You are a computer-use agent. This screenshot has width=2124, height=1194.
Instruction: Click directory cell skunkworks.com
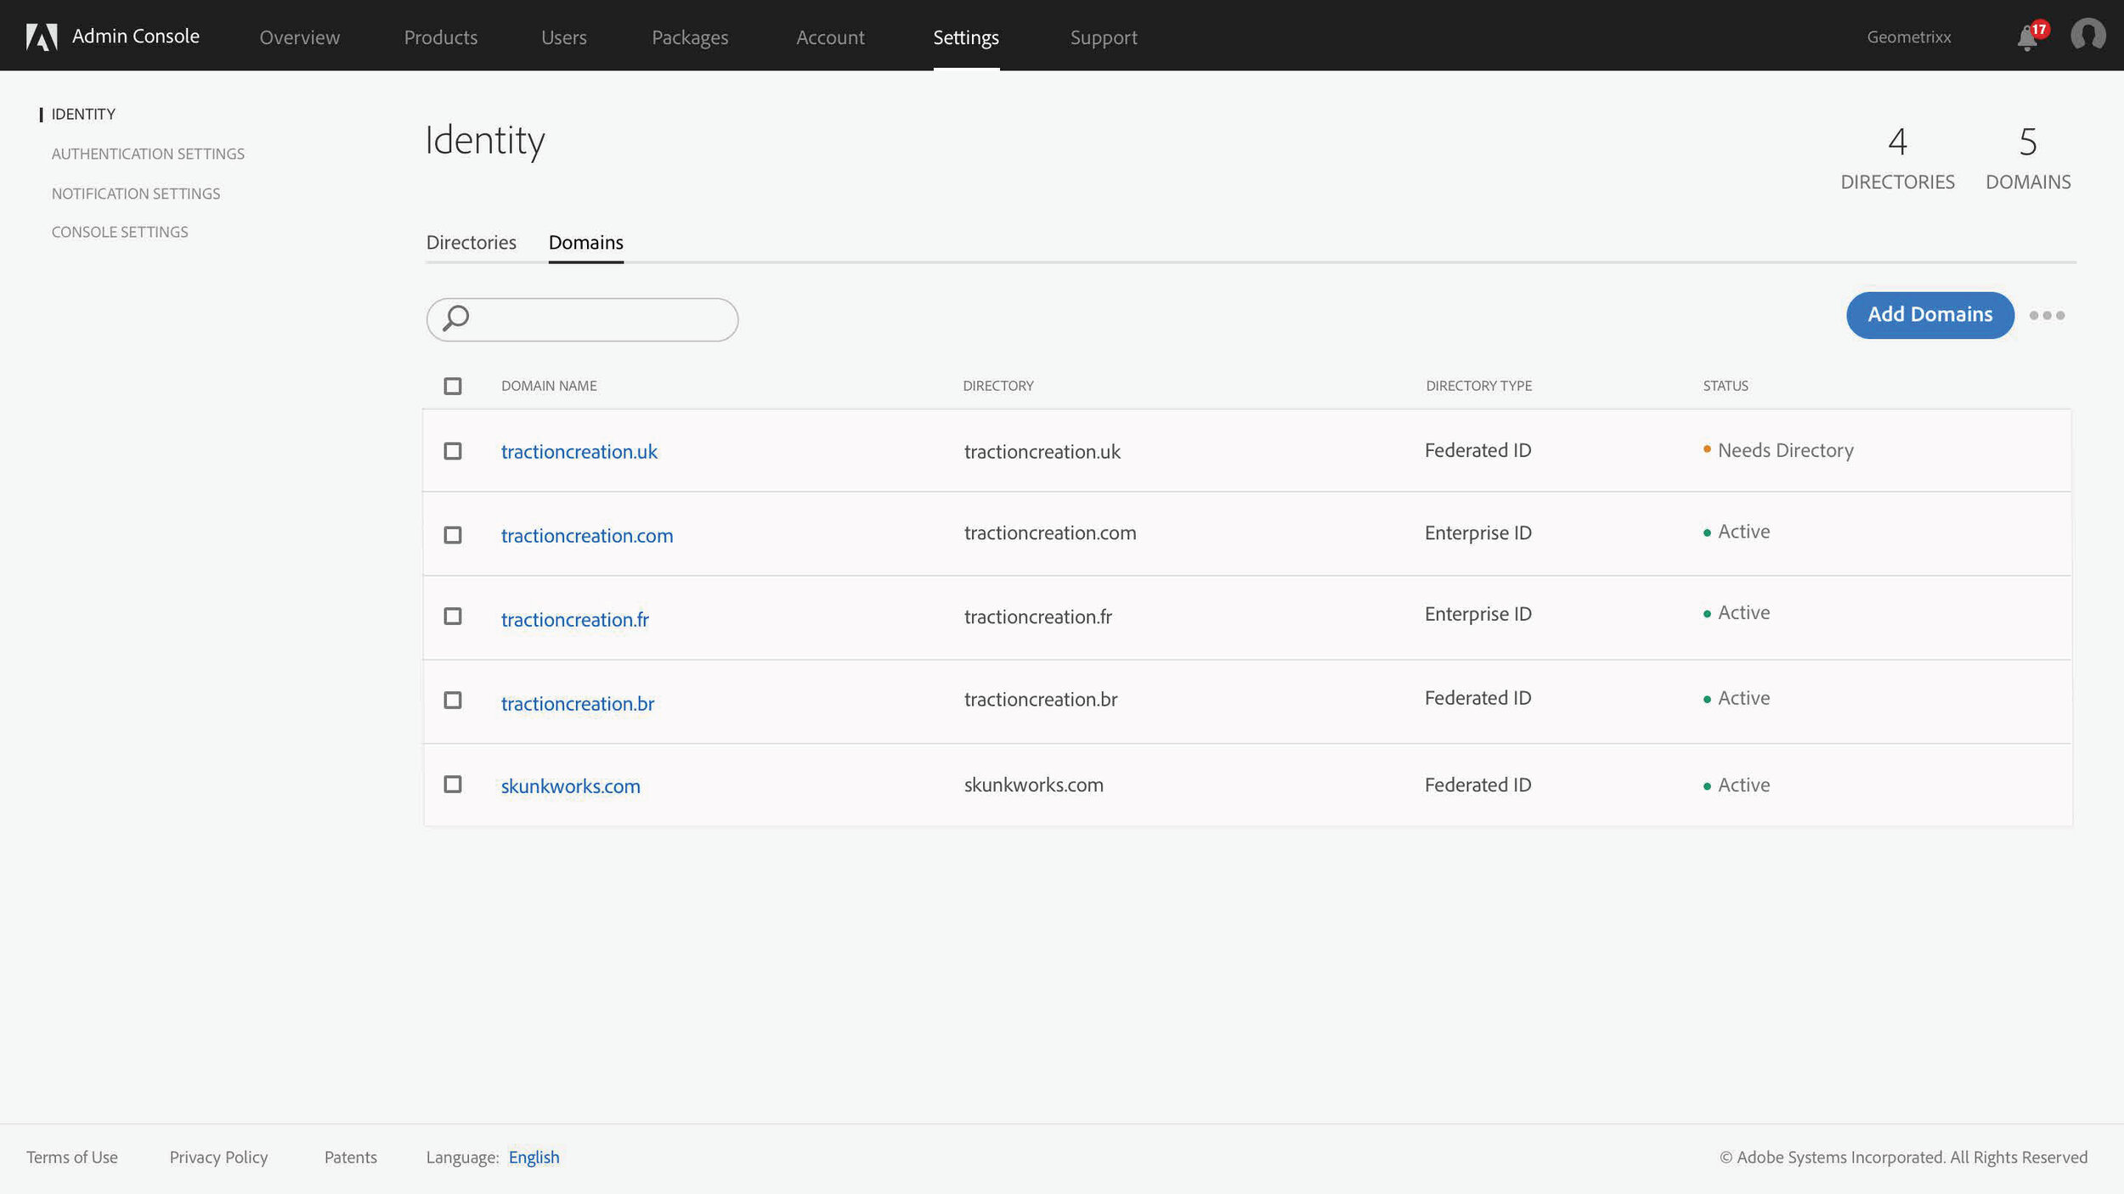point(1033,785)
